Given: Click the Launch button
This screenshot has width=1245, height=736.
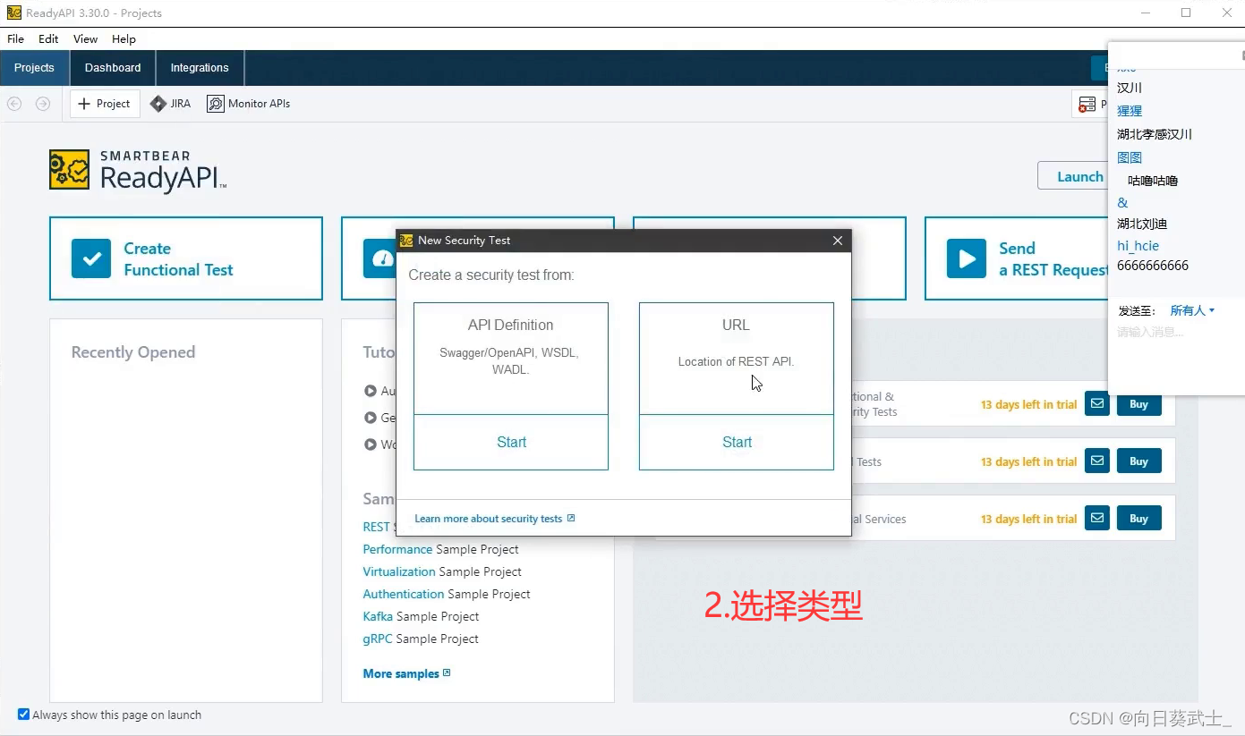Looking at the screenshot, I should tap(1074, 176).
